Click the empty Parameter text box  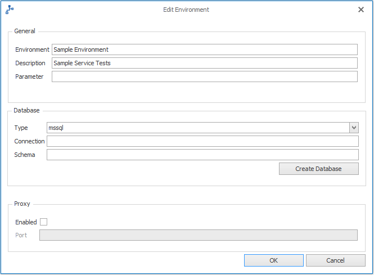pyautogui.click(x=204, y=76)
